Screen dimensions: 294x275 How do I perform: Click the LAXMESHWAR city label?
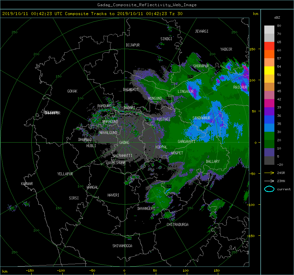(x=116, y=163)
